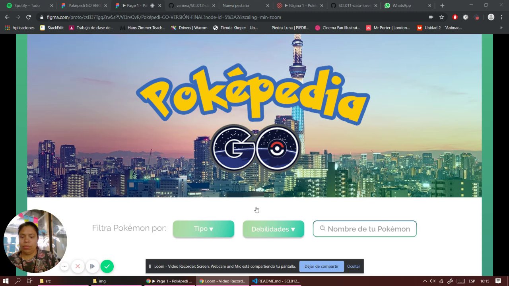This screenshot has width=509, height=286.
Task: Open the Cinema Fan Illustrat... bookmark
Action: click(338, 28)
